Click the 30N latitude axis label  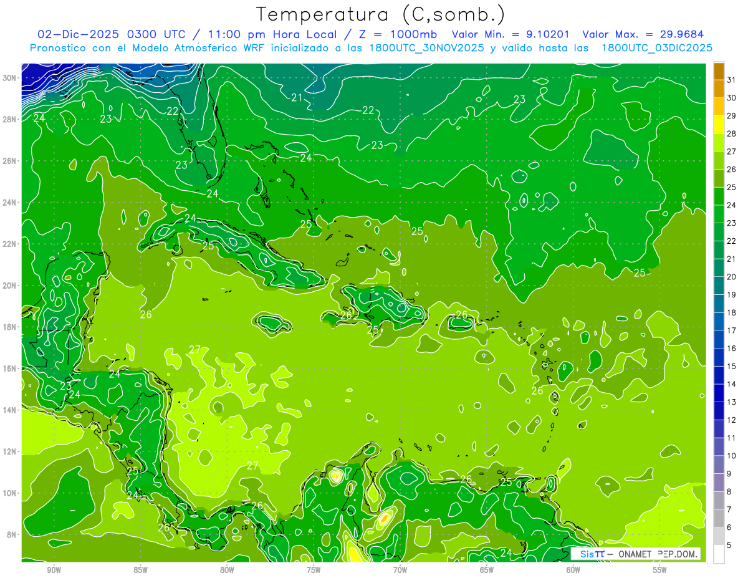[x=9, y=78]
